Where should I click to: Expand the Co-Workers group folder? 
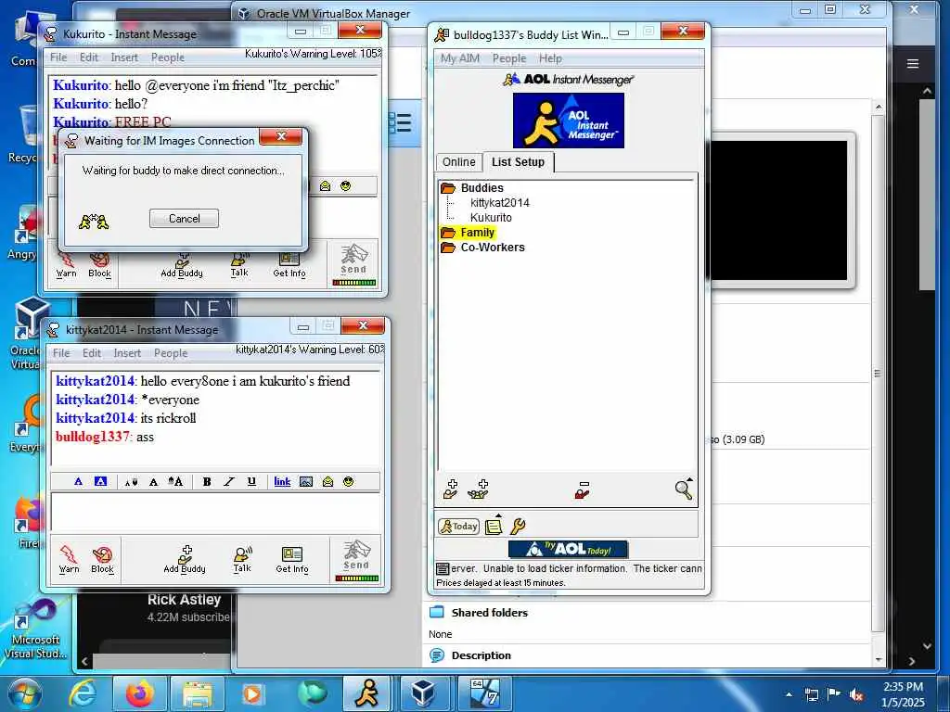pos(448,247)
